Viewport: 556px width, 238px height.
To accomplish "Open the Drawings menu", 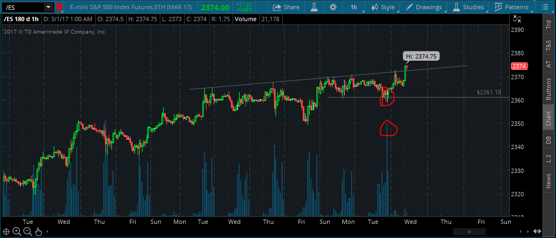I will 424,7.
